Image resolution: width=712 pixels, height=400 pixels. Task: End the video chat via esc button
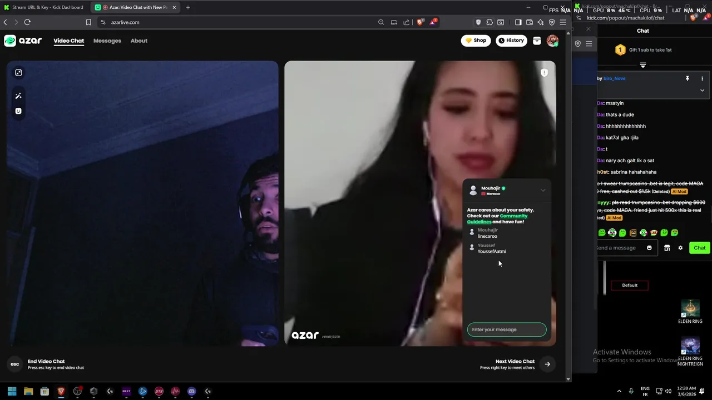(x=15, y=364)
